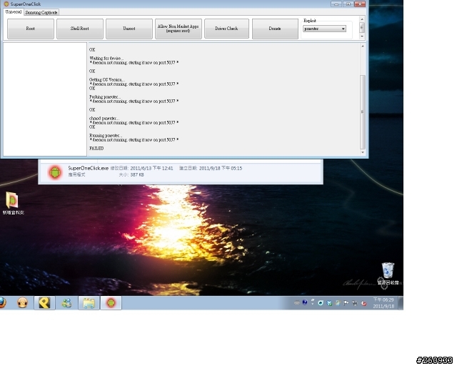Click the Show Desktop strip on taskbar
Viewport: 457px width, 366px height.
pos(401,302)
